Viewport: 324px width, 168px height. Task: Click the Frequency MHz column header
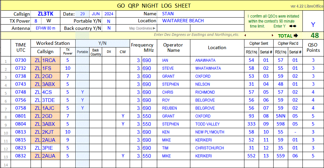[143, 47]
